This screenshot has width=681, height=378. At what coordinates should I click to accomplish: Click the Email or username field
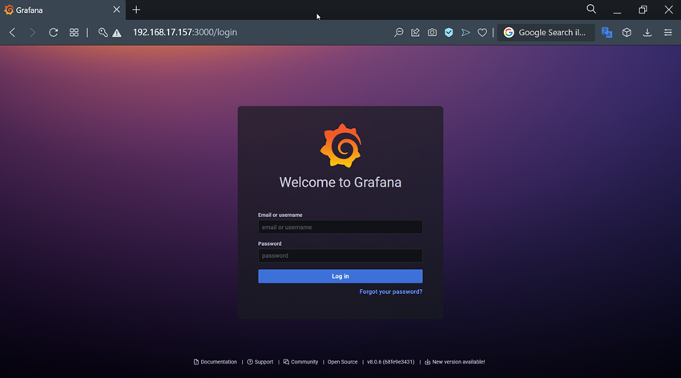pyautogui.click(x=340, y=227)
